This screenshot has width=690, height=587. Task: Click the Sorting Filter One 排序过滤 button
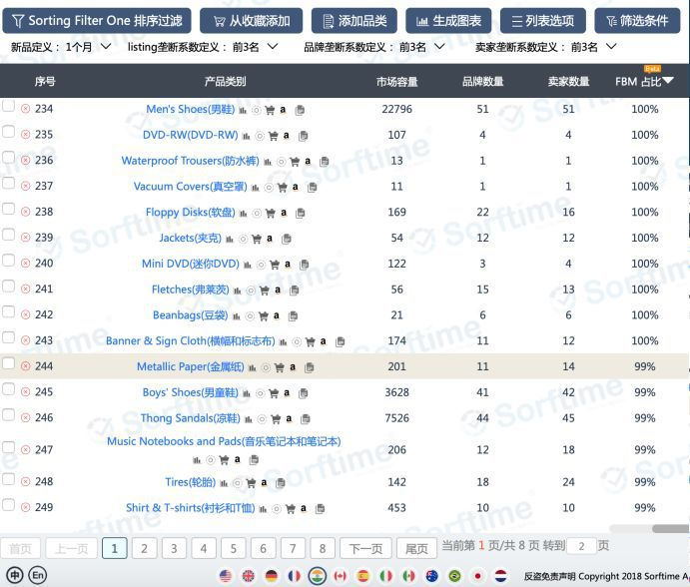click(x=97, y=21)
